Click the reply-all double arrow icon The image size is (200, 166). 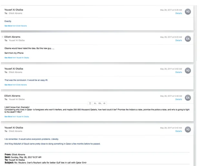(x=100, y=103)
